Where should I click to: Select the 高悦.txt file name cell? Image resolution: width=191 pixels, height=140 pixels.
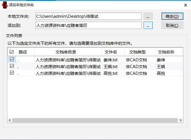(111, 73)
